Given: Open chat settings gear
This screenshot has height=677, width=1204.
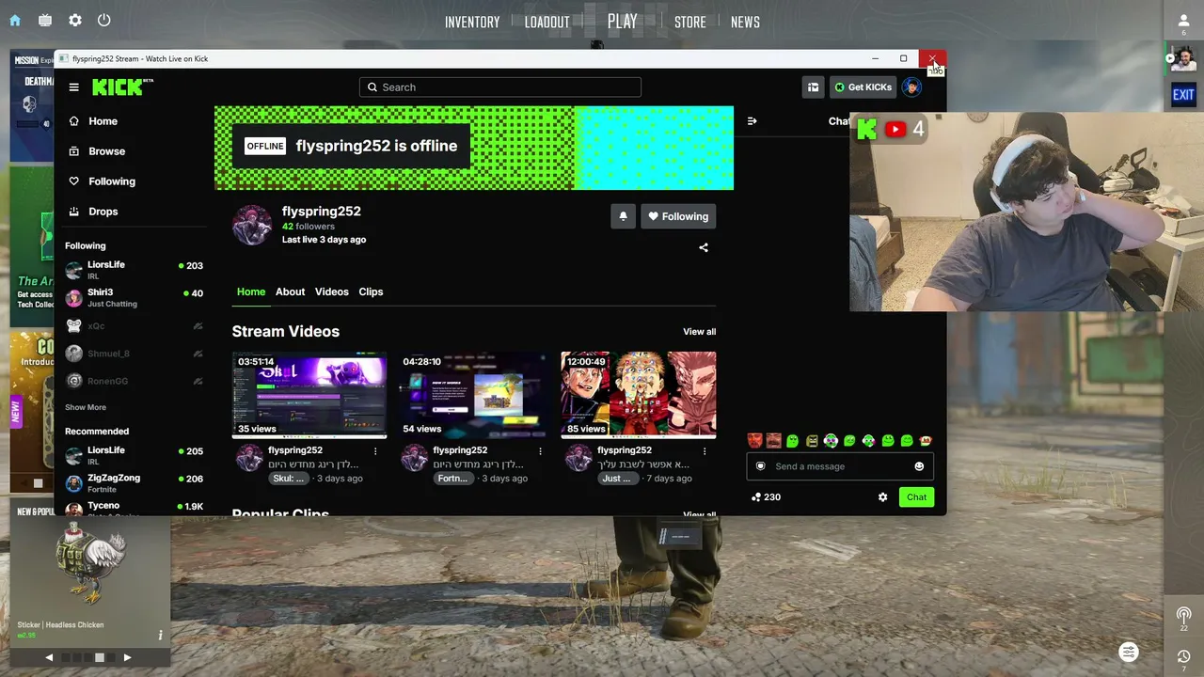Looking at the screenshot, I should tap(882, 497).
